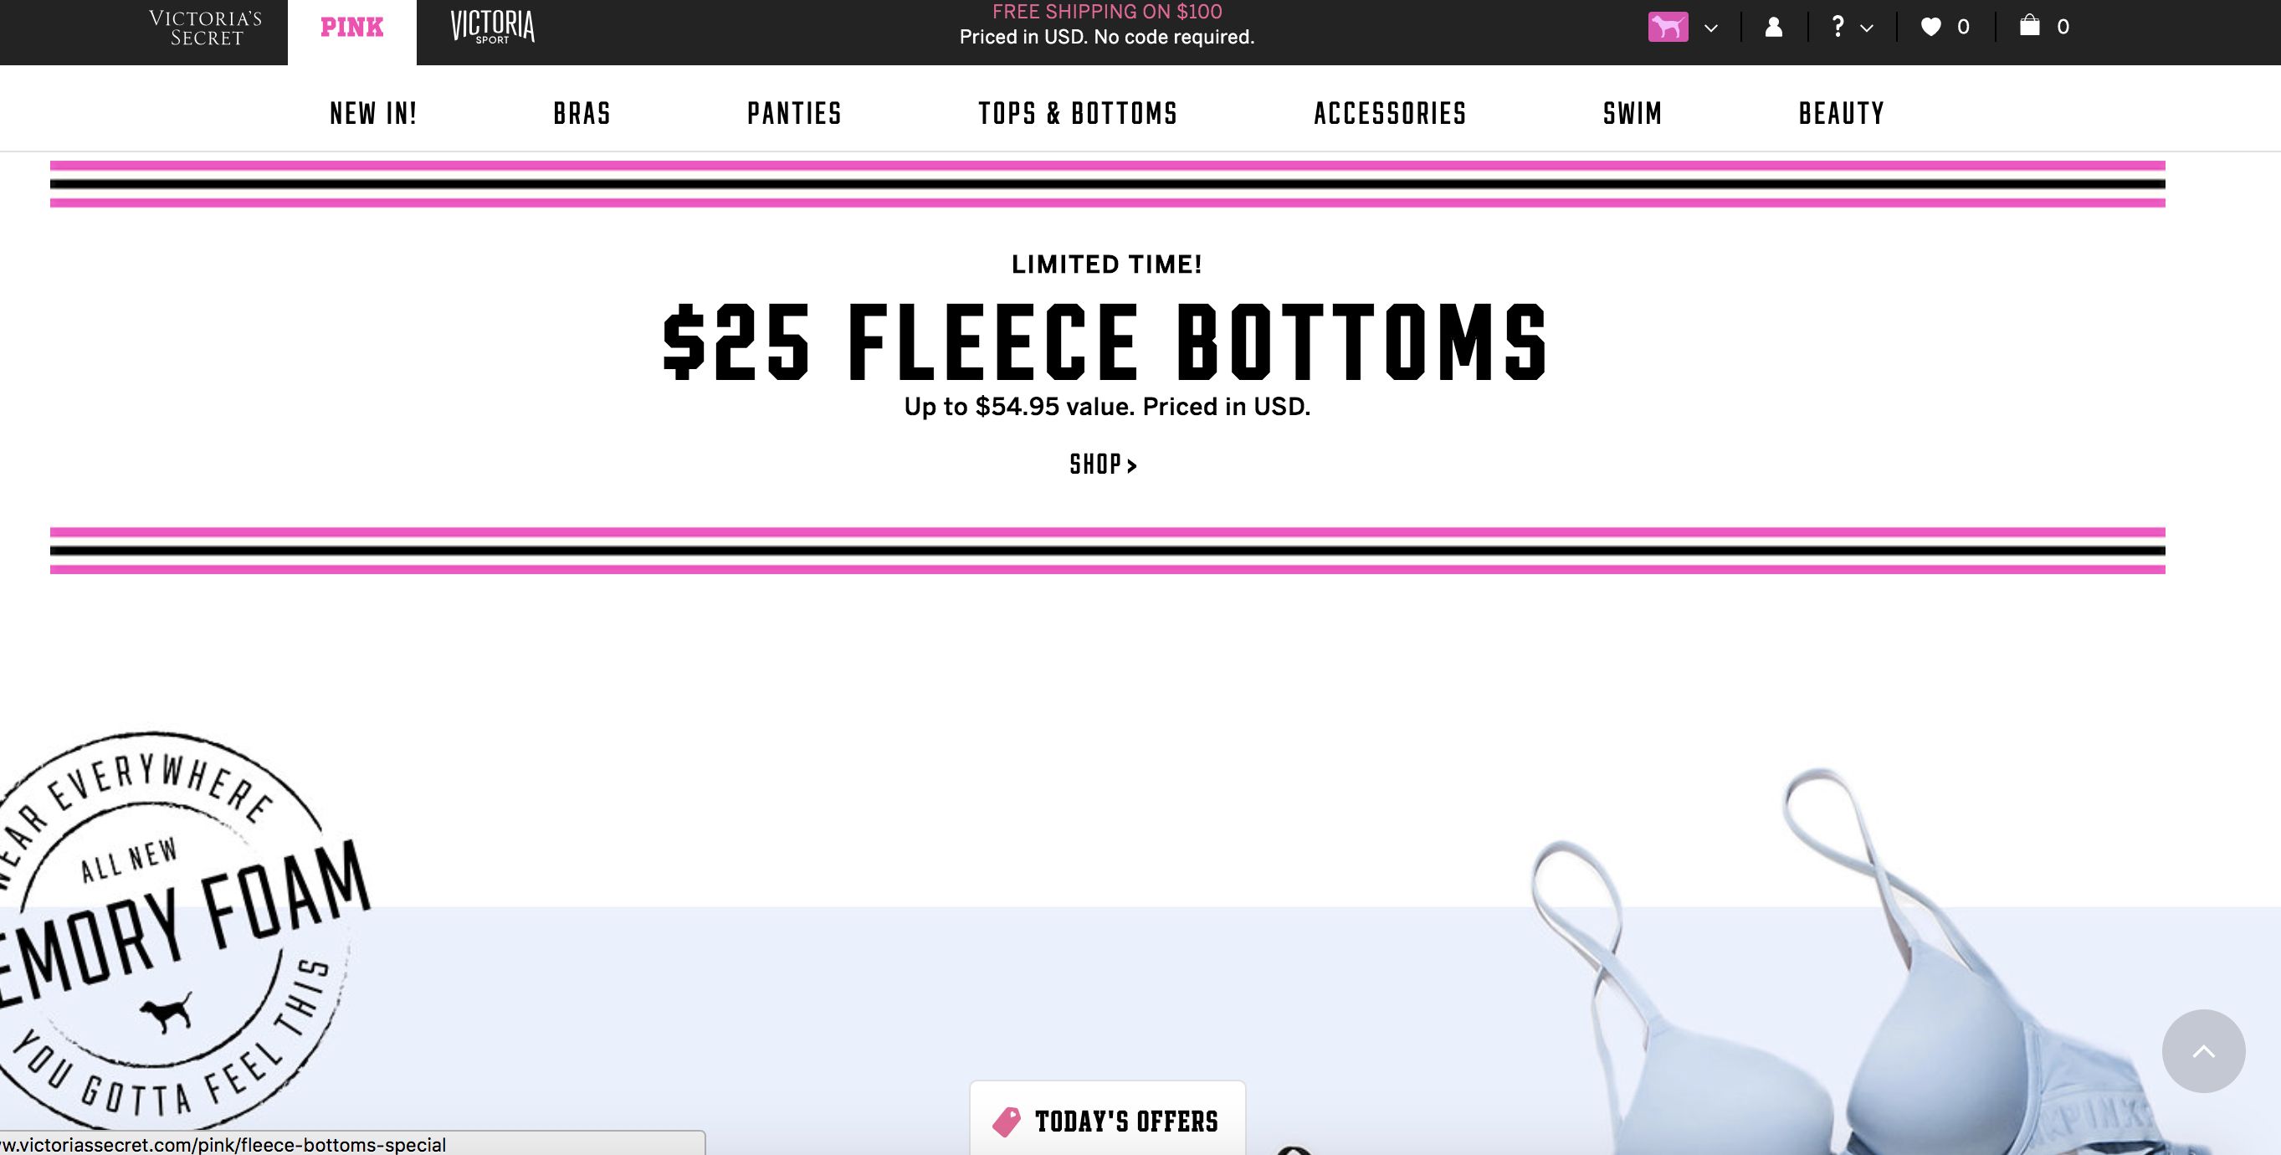
Task: Expand the dropdown beside pink dog logo
Action: tap(1710, 28)
